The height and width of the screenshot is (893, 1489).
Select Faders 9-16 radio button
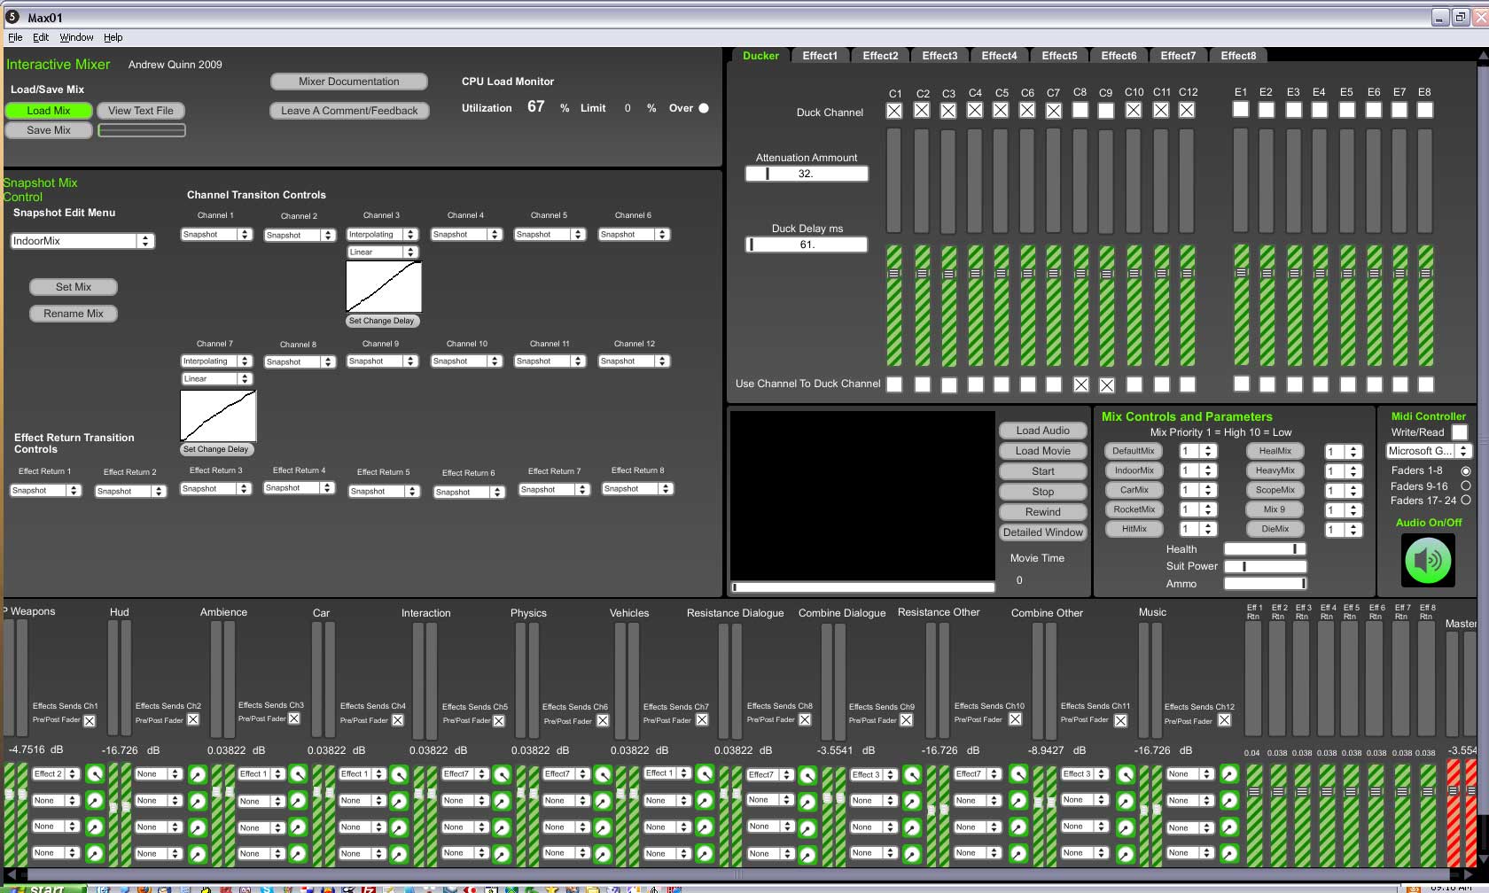coord(1465,485)
